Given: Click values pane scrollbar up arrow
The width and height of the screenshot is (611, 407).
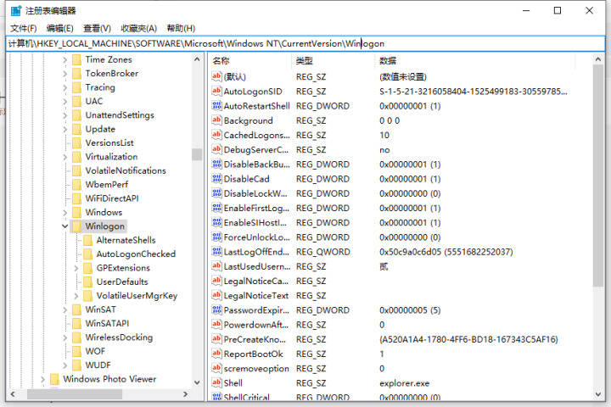Looking at the screenshot, I should pyautogui.click(x=598, y=59).
